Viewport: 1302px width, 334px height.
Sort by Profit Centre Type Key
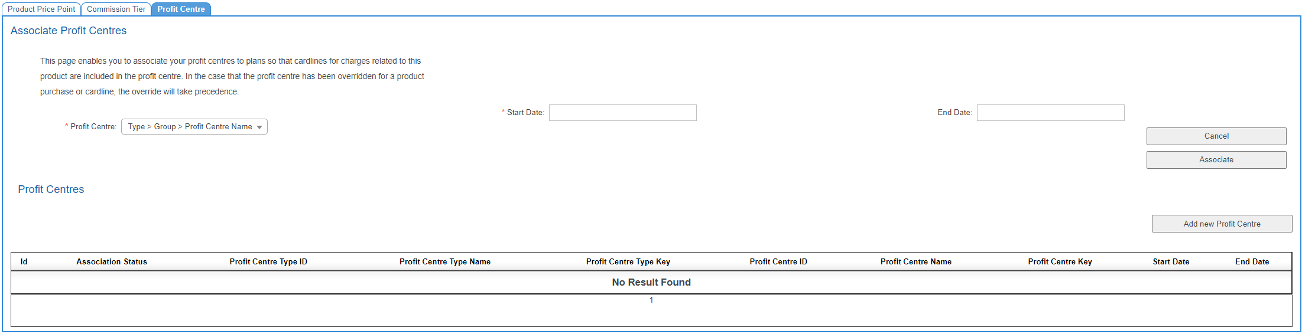click(x=628, y=261)
